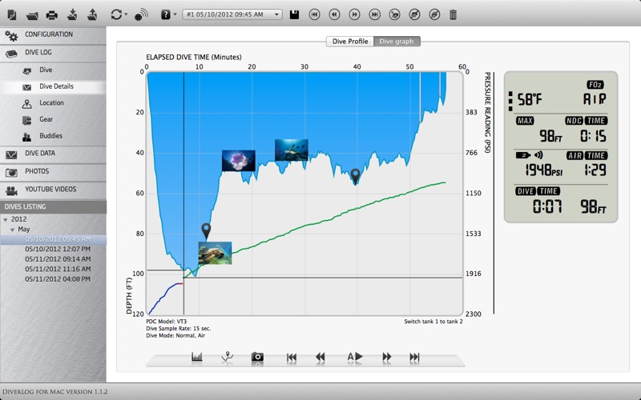Image resolution: width=641 pixels, height=400 pixels.
Task: Open Buddies in the sidebar
Action: 53,136
